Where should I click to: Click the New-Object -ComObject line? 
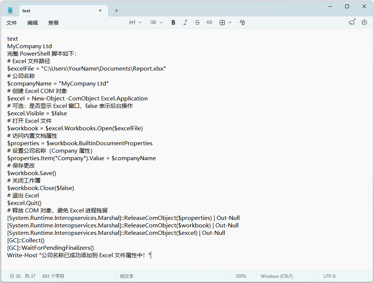coord(77,98)
